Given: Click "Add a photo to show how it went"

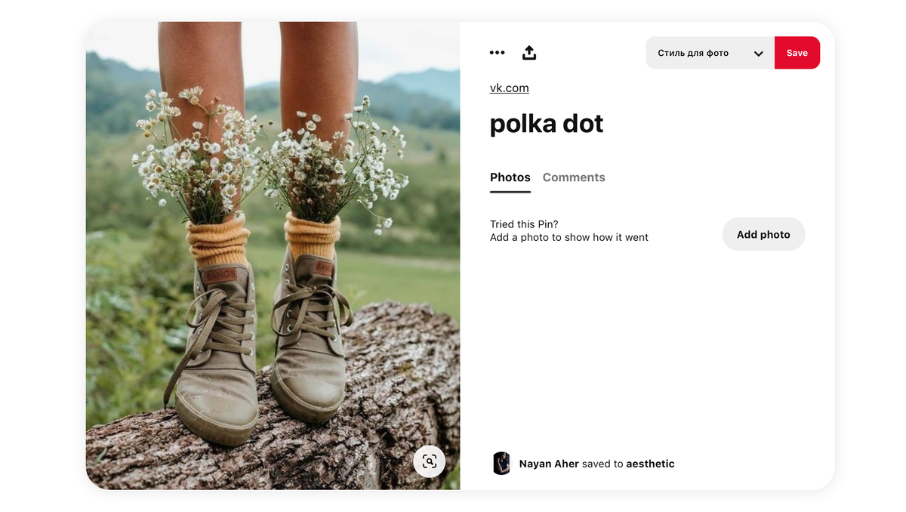Looking at the screenshot, I should pos(569,237).
